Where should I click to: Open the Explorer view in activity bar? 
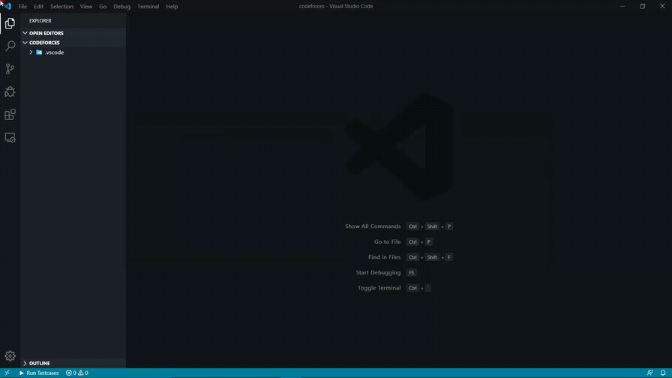(10, 23)
